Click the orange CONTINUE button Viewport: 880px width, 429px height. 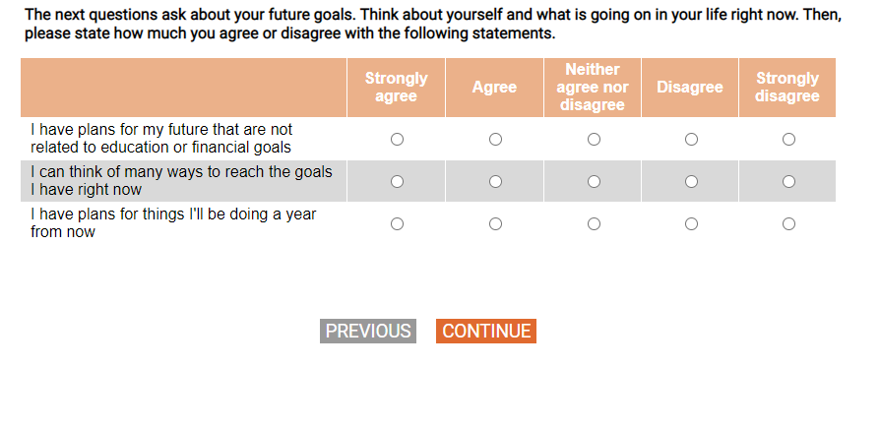point(486,332)
